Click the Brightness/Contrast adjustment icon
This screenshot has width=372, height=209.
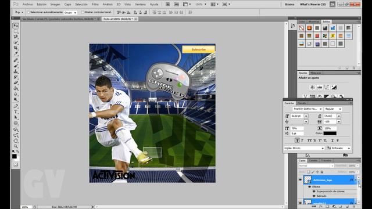pyautogui.click(x=313, y=87)
